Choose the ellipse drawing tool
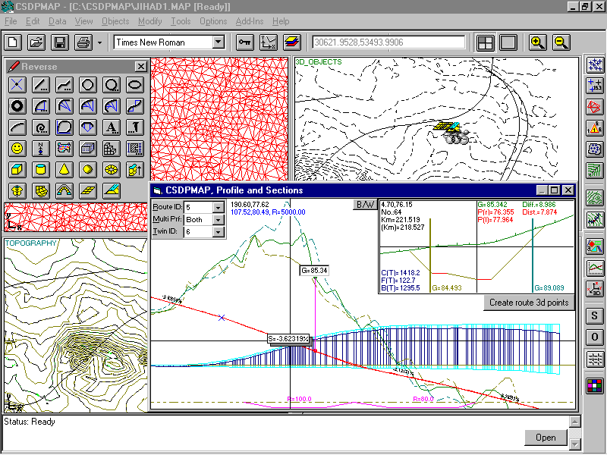Screen dimensions: 607x455 point(135,85)
